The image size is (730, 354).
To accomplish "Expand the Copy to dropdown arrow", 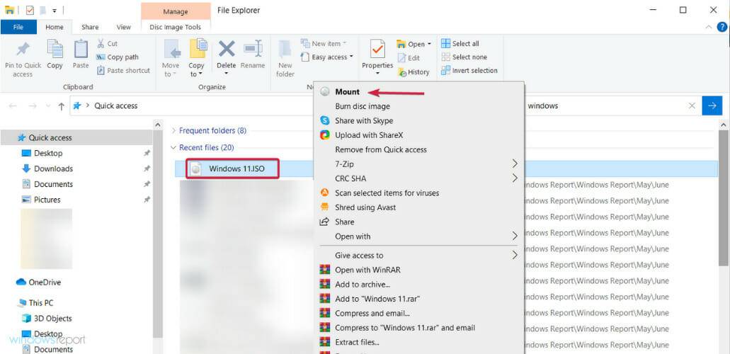I will [200, 74].
